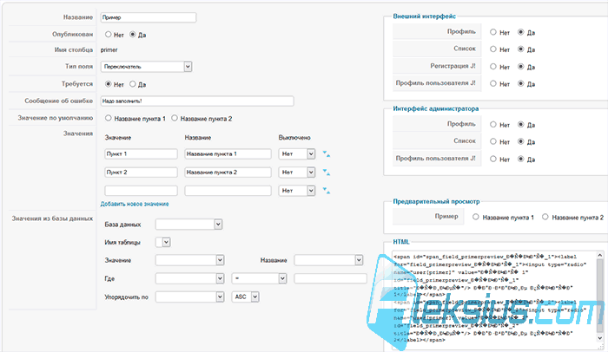This screenshot has width=608, height=352.
Task: Set Внешний интерфейс Профиль пользователя J! to Нет
Action: 492,83
